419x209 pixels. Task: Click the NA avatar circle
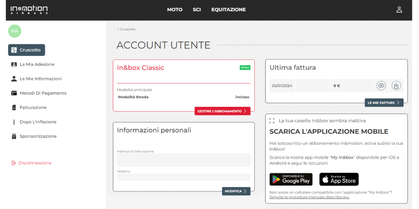[x=15, y=31]
